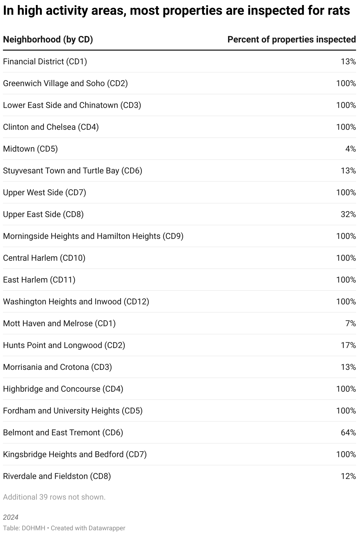Select the Financial District (CD1) row
359x535 pixels.
[45, 62]
